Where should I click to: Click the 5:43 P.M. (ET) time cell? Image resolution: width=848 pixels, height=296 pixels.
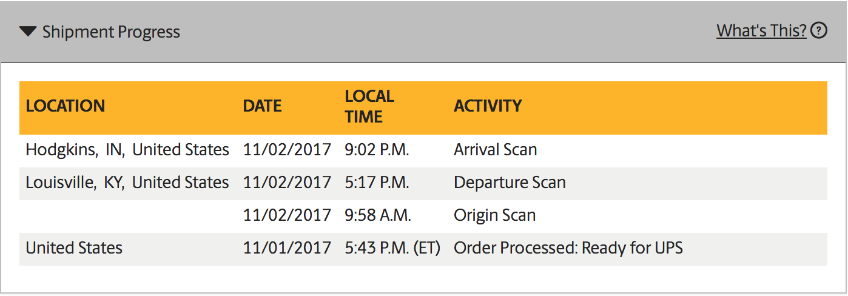(x=392, y=248)
